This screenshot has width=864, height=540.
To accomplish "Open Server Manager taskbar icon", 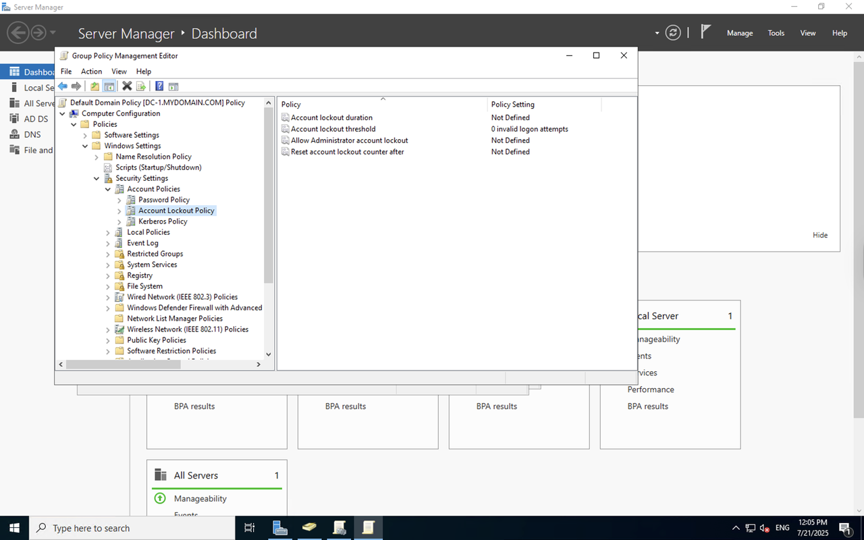I will 280,528.
